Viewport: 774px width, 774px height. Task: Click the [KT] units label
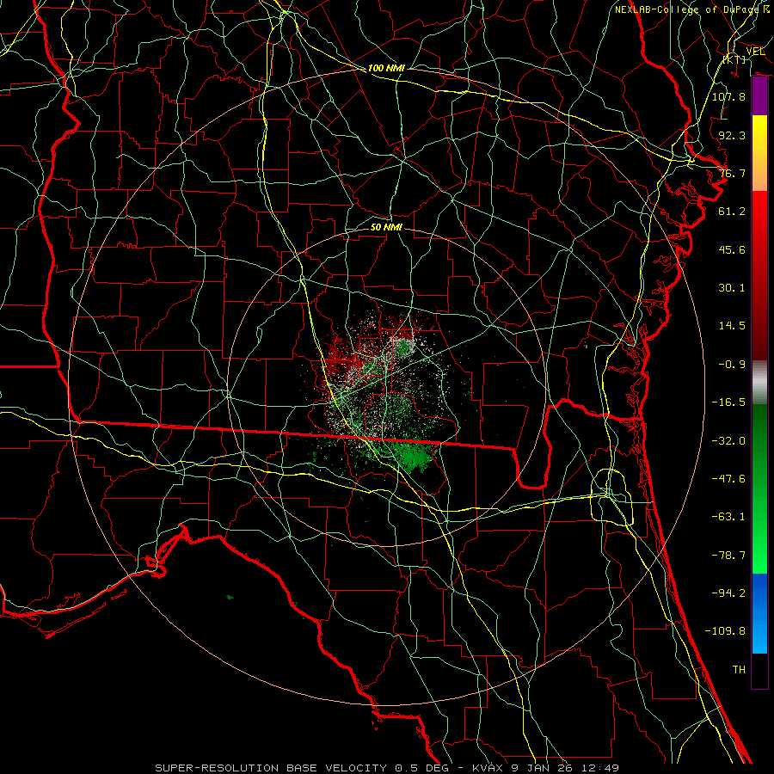[734, 59]
